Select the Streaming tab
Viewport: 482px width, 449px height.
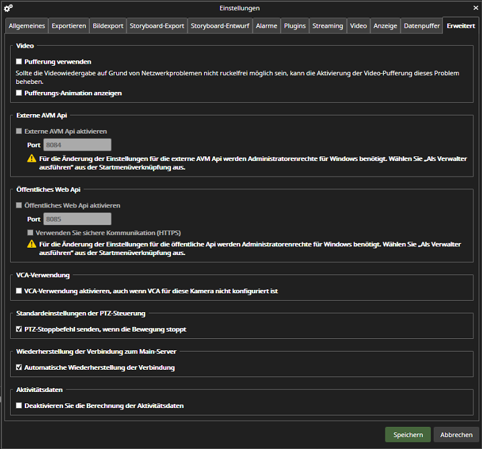pos(328,26)
